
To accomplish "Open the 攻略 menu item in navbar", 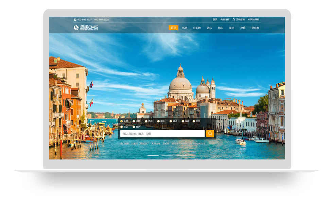I will [x=243, y=28].
